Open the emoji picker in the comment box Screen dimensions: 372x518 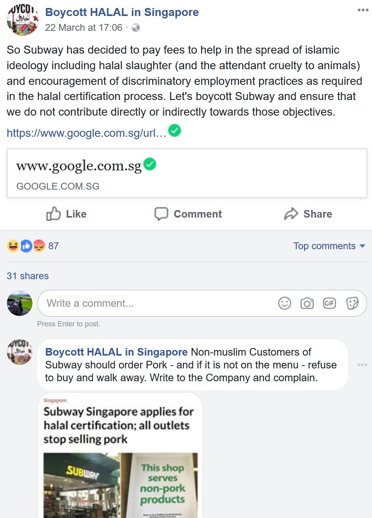pyautogui.click(x=285, y=303)
